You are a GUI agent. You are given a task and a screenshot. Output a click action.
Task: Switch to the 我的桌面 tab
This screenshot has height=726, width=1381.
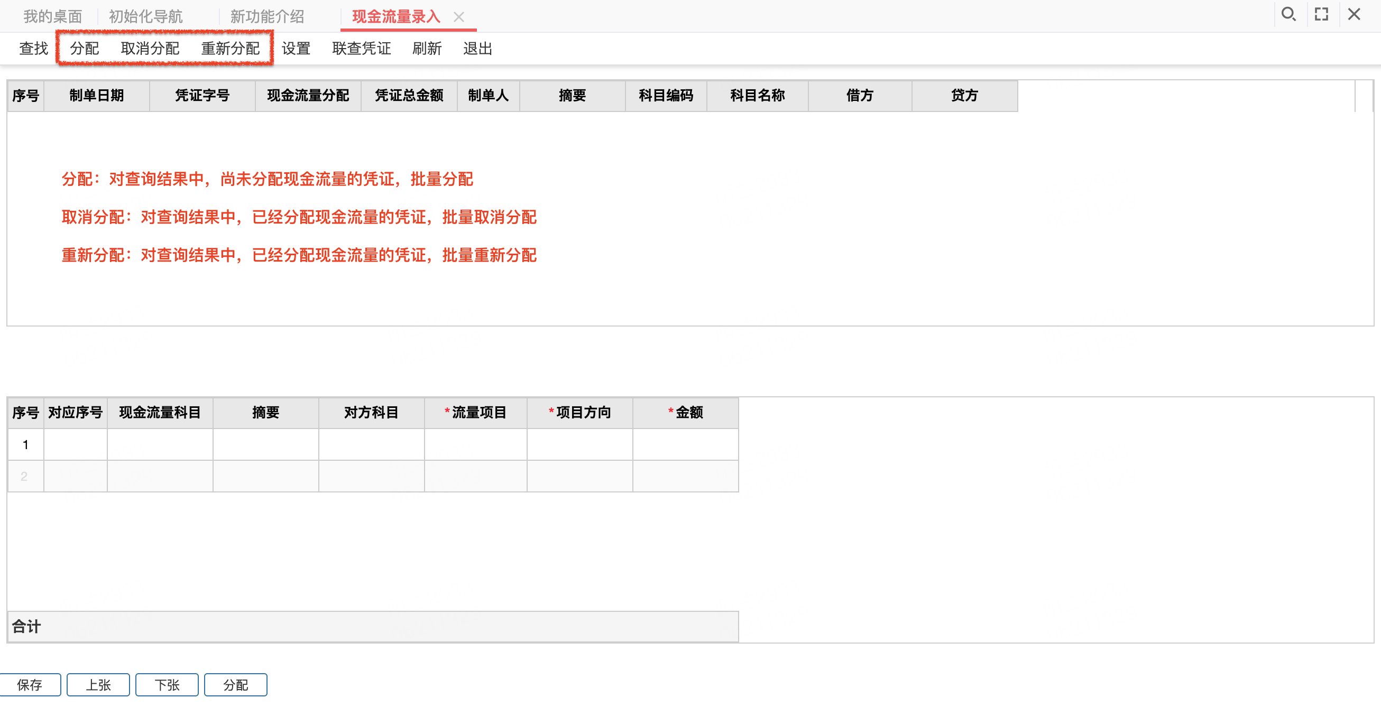click(52, 16)
